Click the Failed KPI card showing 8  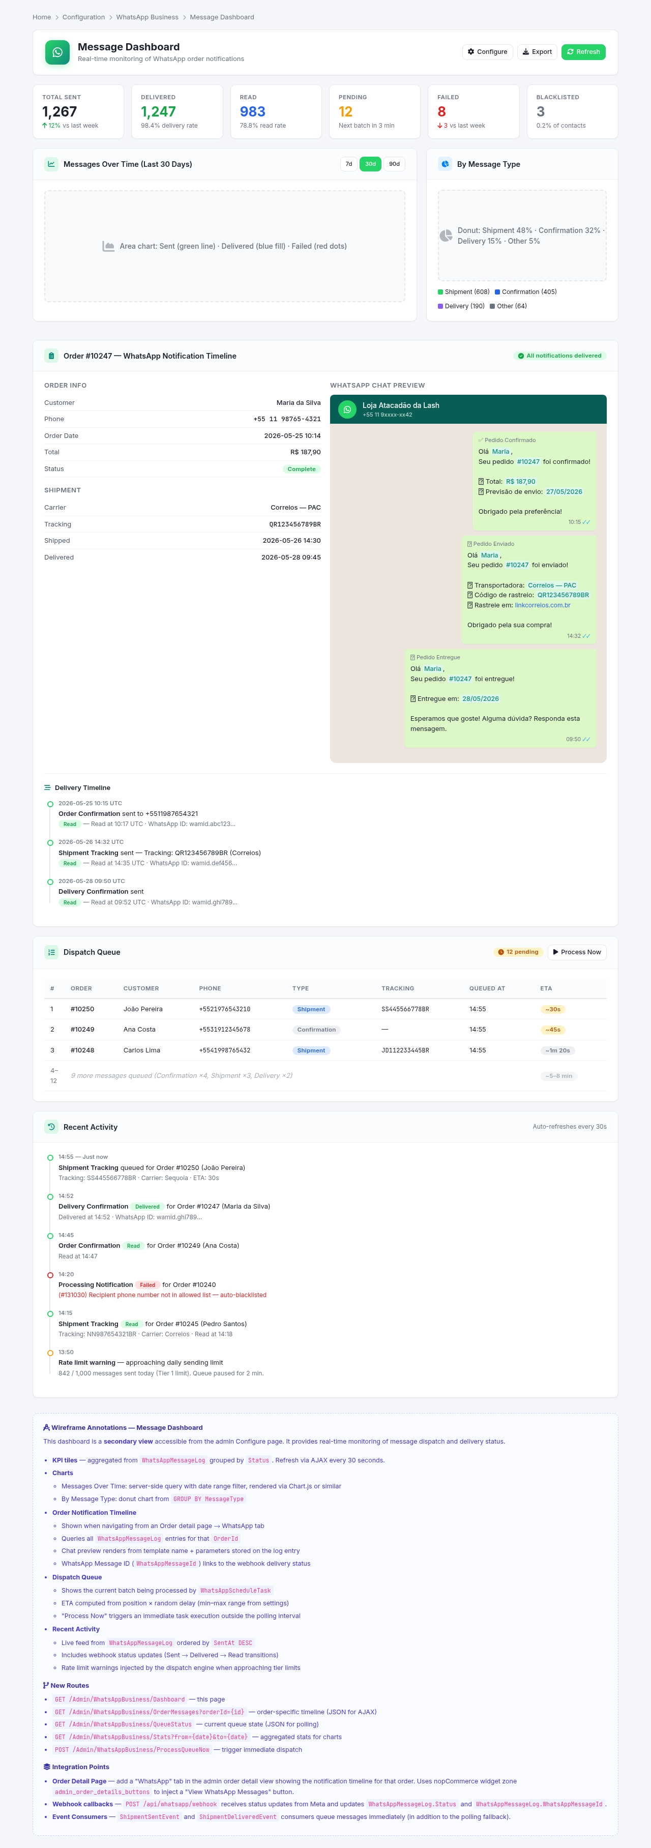(x=474, y=112)
